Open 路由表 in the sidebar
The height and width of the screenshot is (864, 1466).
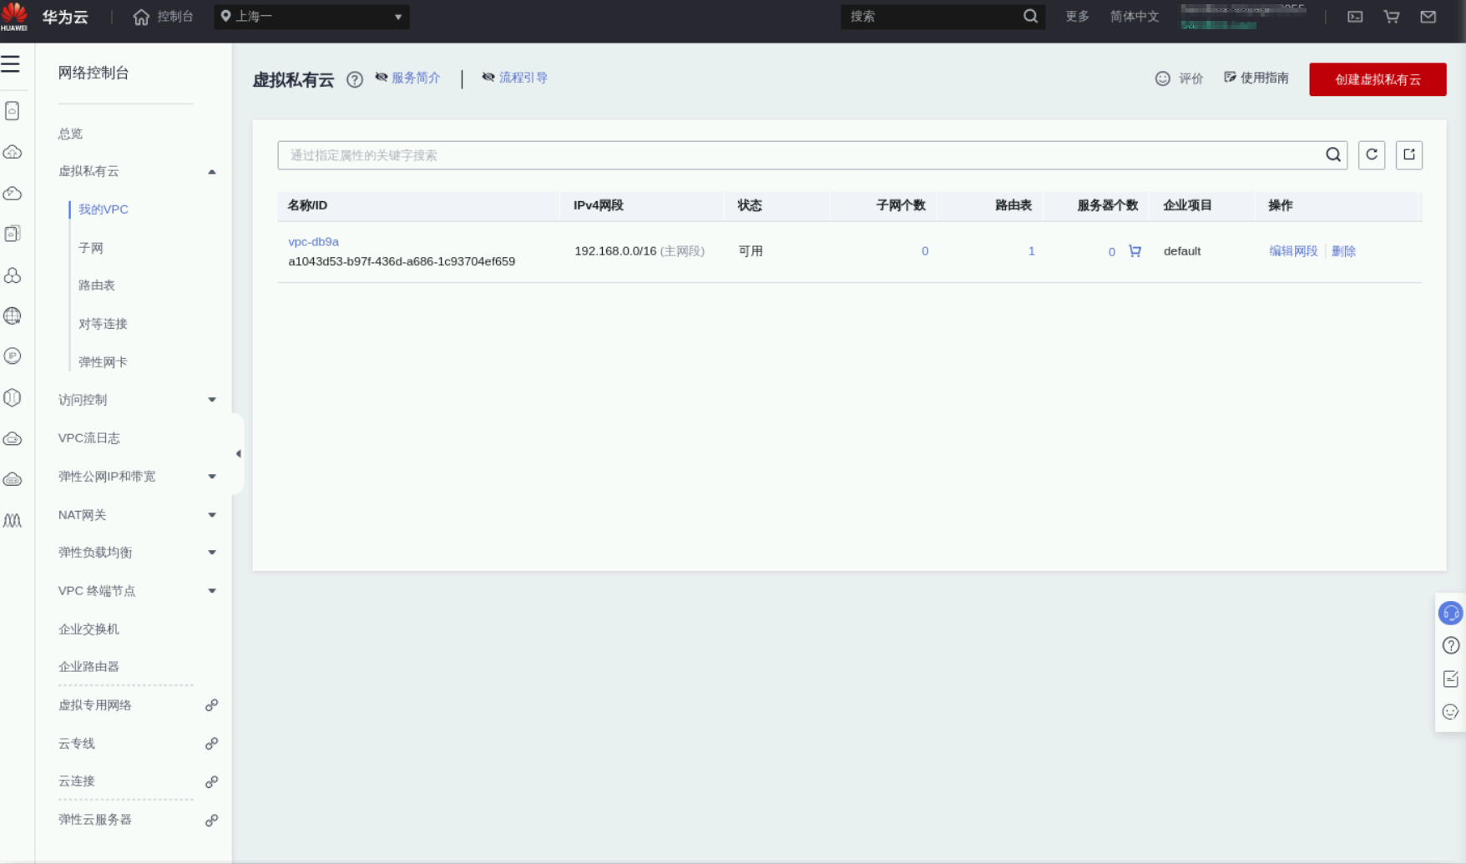97,285
